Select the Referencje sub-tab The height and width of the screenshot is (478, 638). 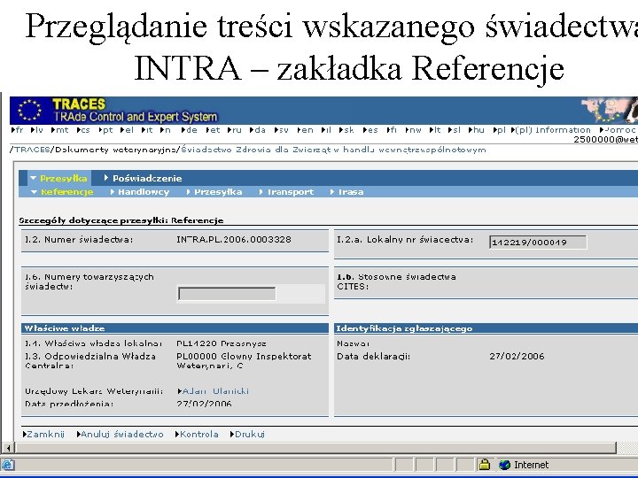click(x=63, y=192)
